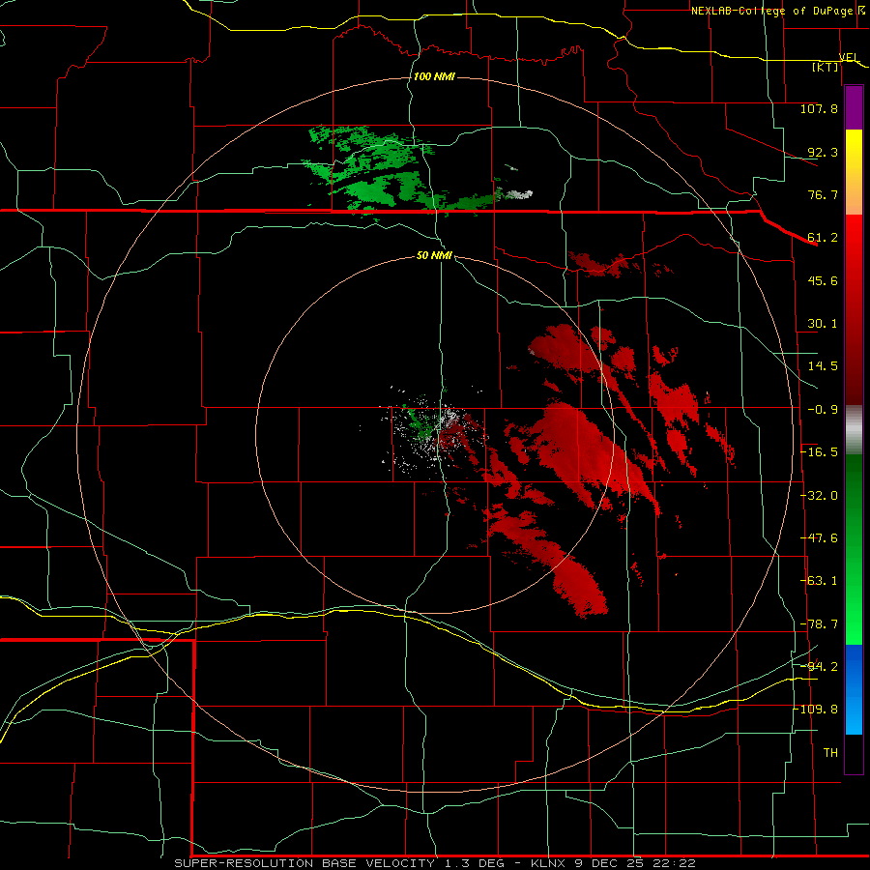
Task: Click the -109.8 value on velocity scale
Action: (x=816, y=710)
